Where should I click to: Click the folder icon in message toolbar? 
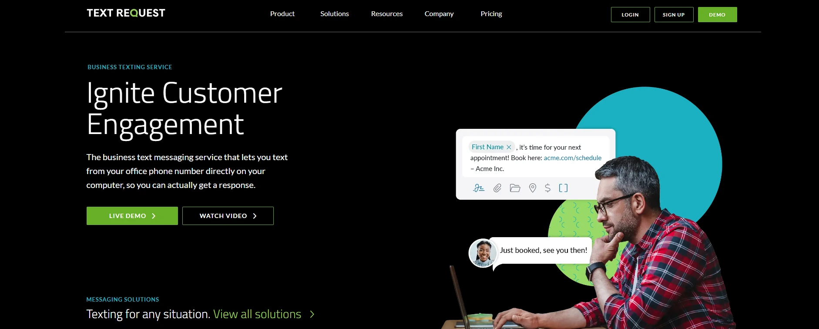pyautogui.click(x=515, y=188)
